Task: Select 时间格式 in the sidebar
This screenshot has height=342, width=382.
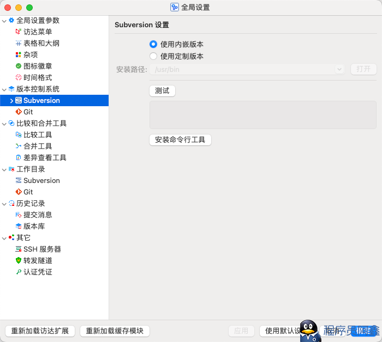Action: [x=38, y=77]
